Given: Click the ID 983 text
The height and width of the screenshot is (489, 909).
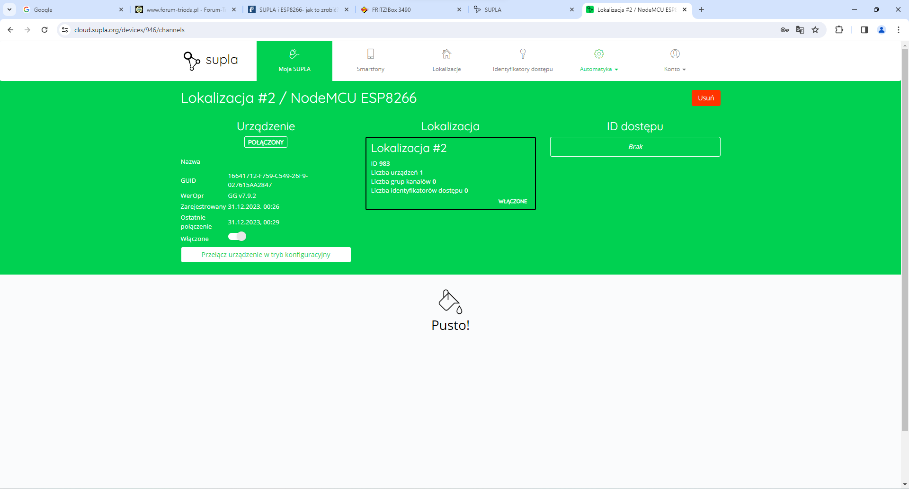Looking at the screenshot, I should tap(381, 164).
